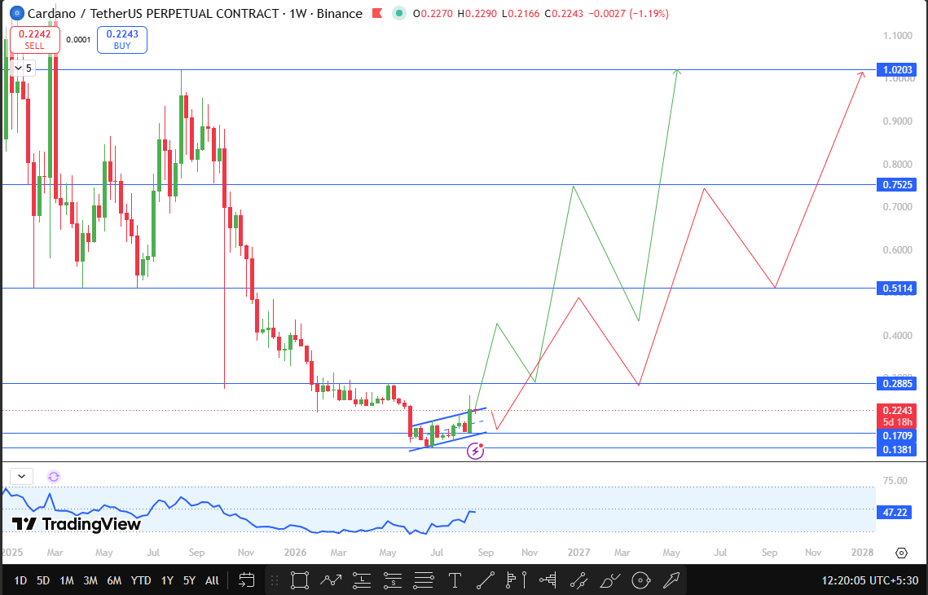Viewport: 928px width, 595px height.
Task: Open chart settings gear icon
Action: click(x=901, y=553)
